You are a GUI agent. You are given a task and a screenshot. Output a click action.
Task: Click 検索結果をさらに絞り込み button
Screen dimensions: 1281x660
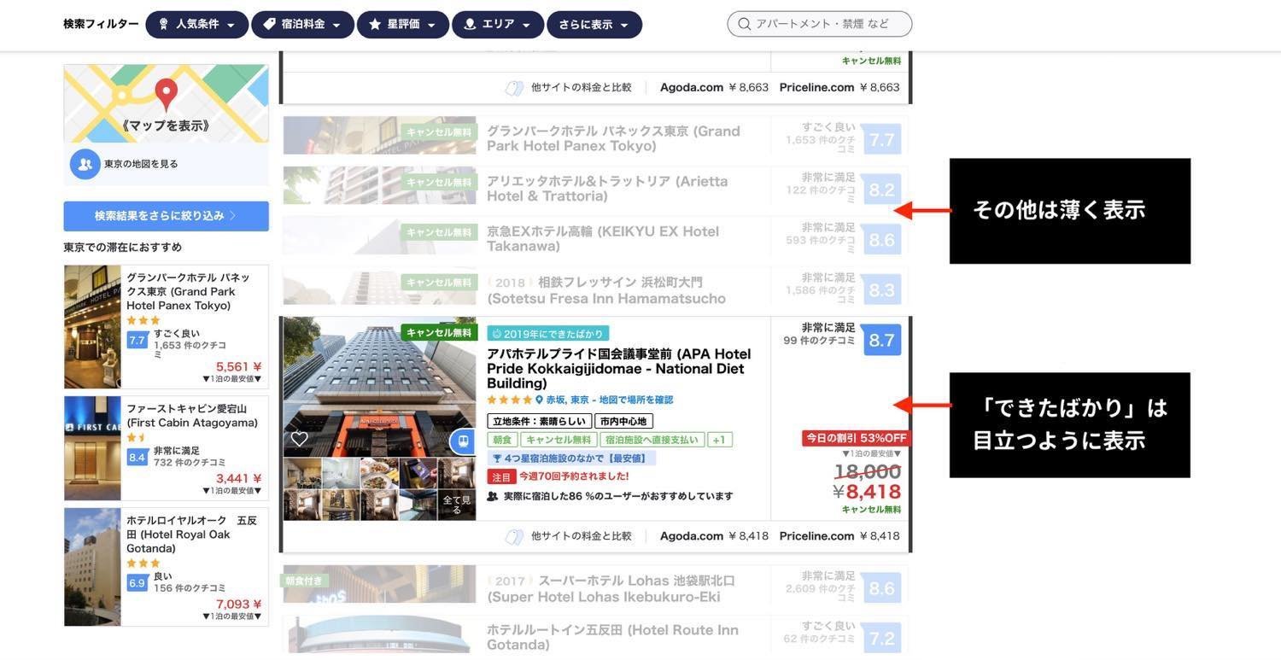pyautogui.click(x=166, y=216)
